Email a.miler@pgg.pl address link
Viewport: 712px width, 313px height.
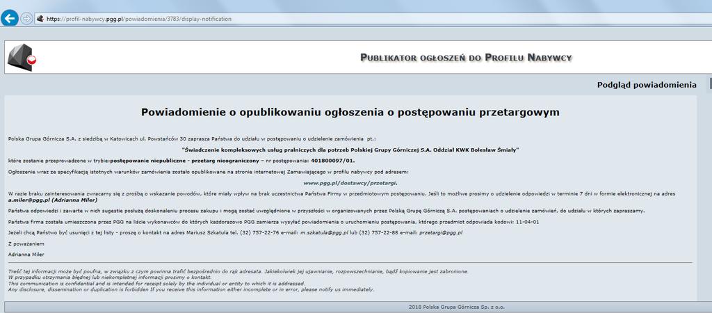pos(29,200)
